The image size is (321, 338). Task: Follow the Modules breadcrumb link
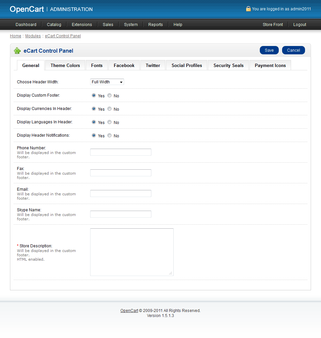point(33,36)
